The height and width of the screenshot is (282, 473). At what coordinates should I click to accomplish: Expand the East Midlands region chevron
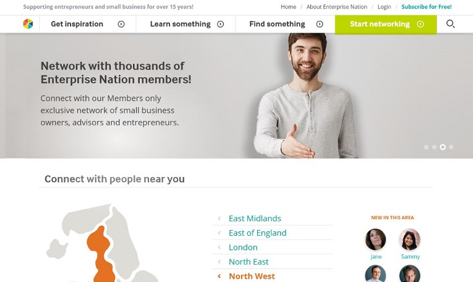(x=219, y=218)
